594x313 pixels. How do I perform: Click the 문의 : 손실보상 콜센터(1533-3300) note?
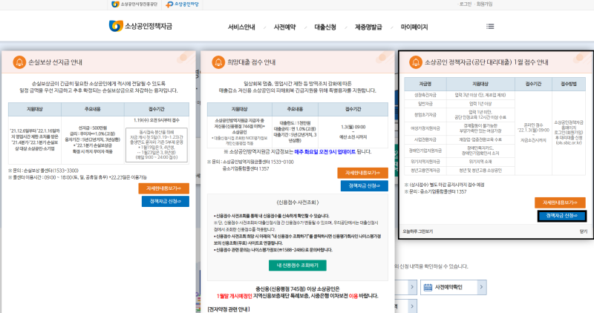point(43,171)
